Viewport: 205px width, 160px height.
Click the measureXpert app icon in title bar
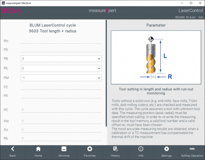point(3,3)
